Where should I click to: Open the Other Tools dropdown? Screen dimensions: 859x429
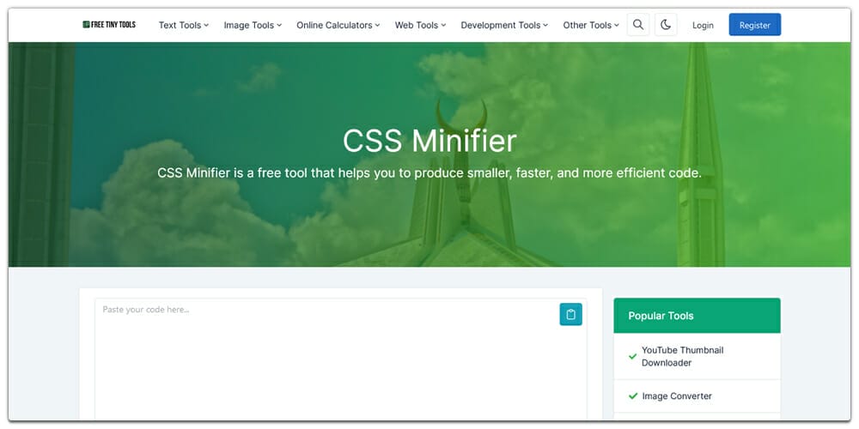591,25
